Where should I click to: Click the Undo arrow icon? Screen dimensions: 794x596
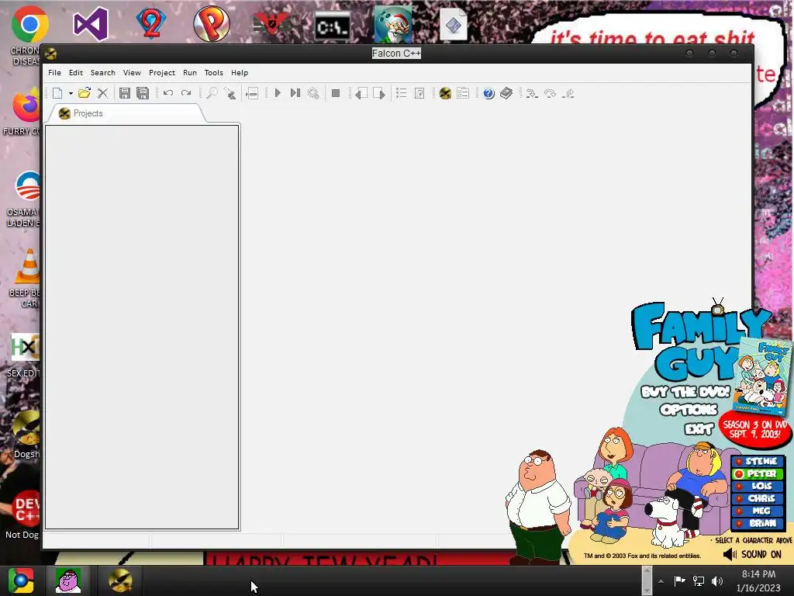coord(168,93)
